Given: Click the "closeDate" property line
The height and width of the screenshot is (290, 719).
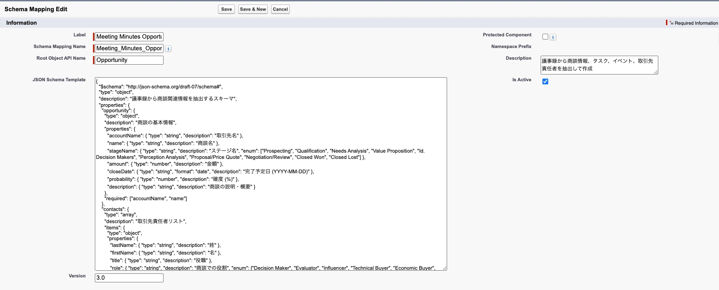Looking at the screenshot, I should click(x=210, y=171).
